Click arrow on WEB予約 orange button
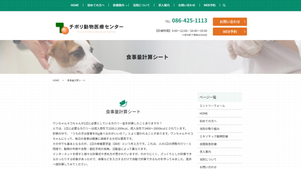The image size is (301, 169). click(244, 31)
